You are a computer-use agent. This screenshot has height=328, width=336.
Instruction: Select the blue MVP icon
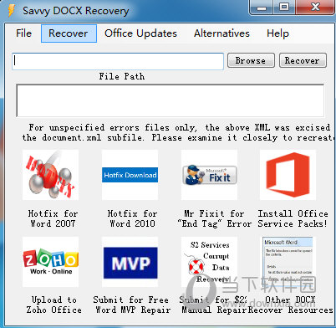coord(130,262)
